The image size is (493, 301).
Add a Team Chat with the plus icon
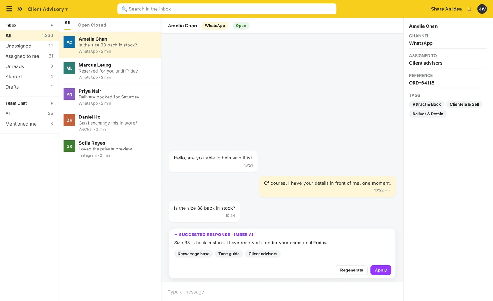pyautogui.click(x=52, y=103)
